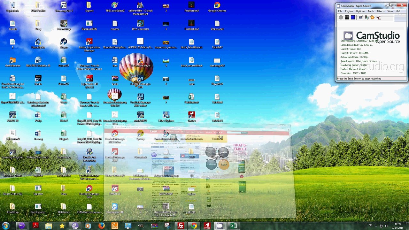This screenshot has height=230, width=409.
Task: Select the Samsung Kies 3 desktop shortcut
Action: tap(64, 7)
